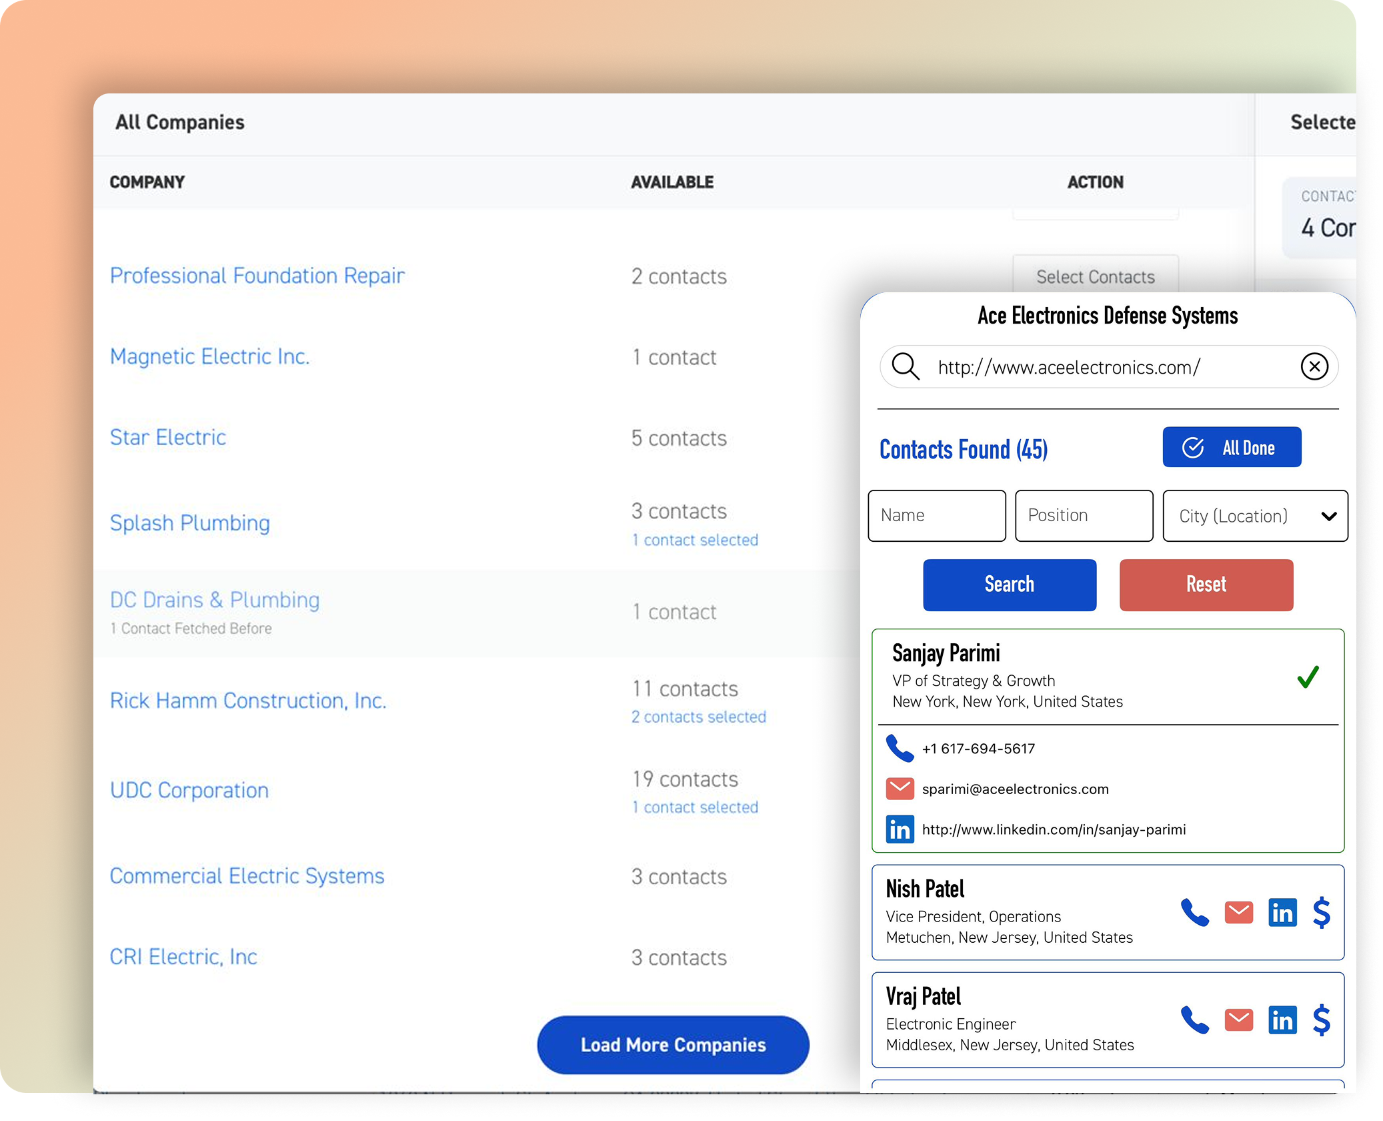The image size is (1383, 1121).
Task: Open Vraj Patel's LinkedIn icon
Action: point(1282,1020)
